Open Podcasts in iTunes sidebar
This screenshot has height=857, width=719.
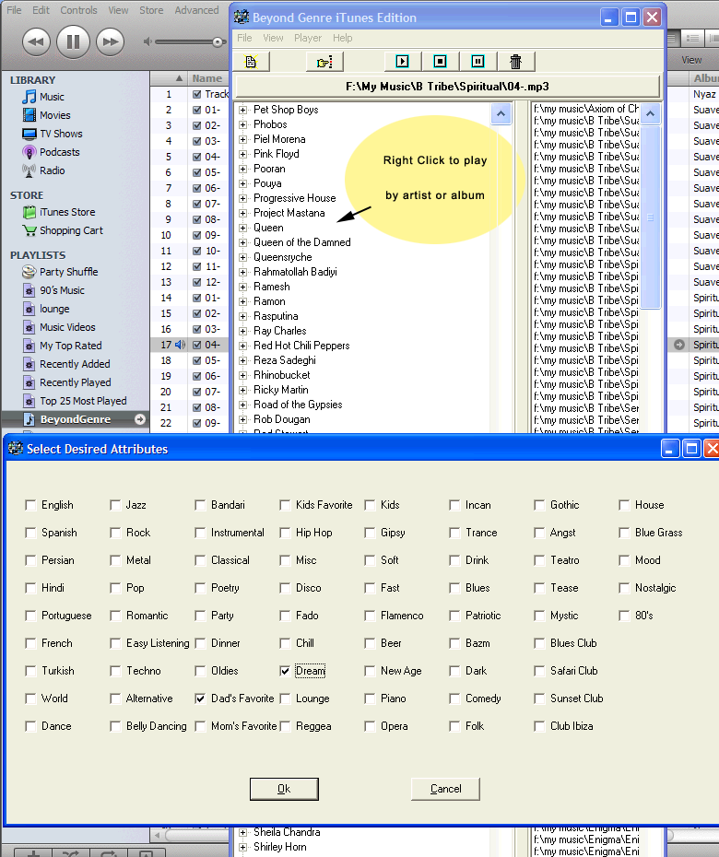pyautogui.click(x=60, y=152)
